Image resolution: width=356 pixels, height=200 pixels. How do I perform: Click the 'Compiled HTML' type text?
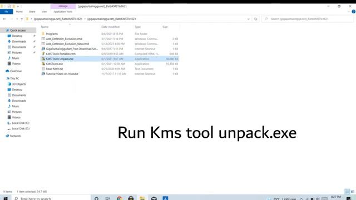point(147,54)
